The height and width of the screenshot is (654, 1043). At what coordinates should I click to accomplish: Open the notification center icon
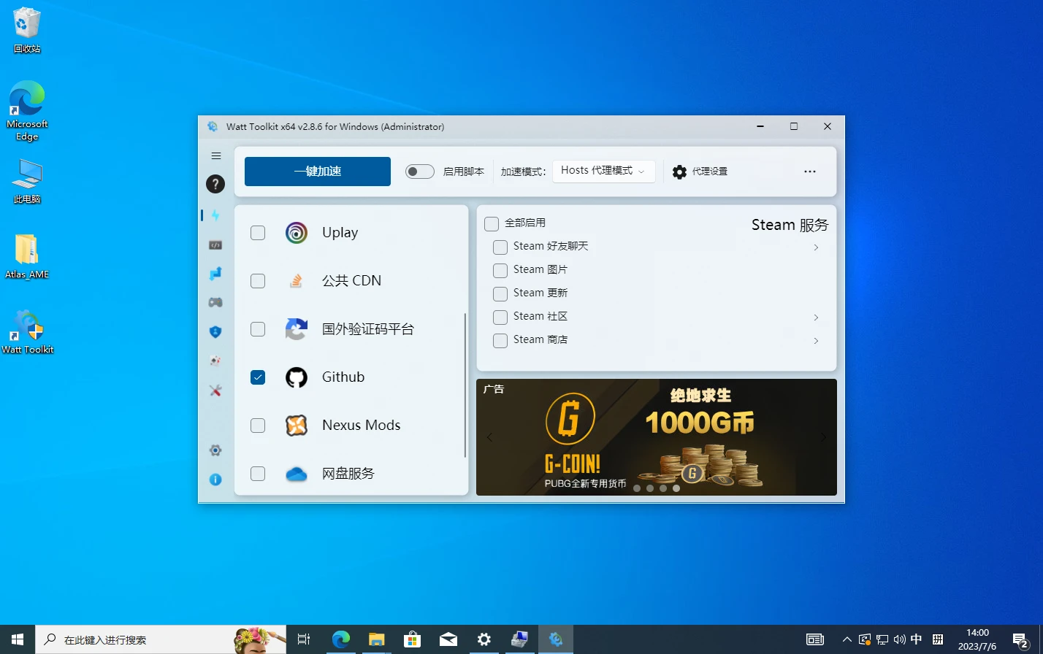[x=1021, y=640]
